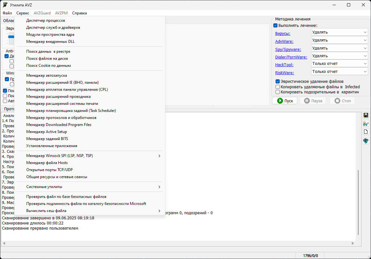
Task: Open the AdvWare action dropdown
Action: [340, 40]
